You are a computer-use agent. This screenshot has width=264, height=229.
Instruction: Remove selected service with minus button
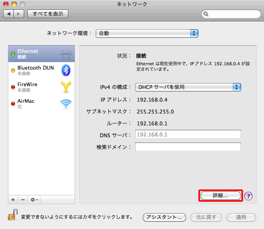pyautogui.click(x=23, y=200)
